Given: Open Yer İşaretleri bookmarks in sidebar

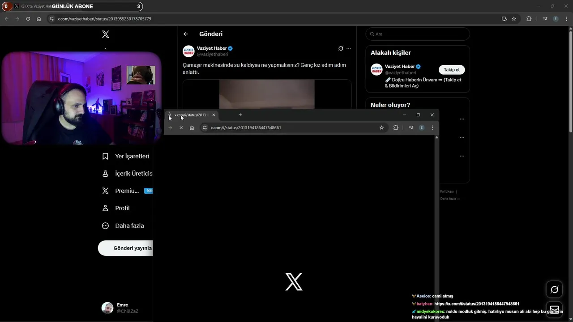Looking at the screenshot, I should pyautogui.click(x=125, y=156).
